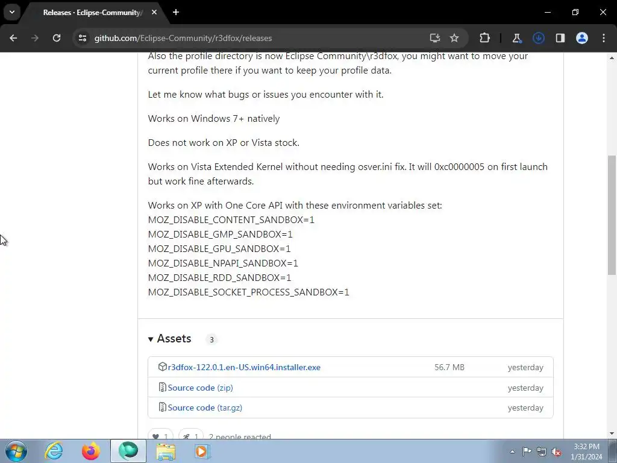Click MOZ_DISABLE_GPU_SANDBOX=1 text

(219, 249)
